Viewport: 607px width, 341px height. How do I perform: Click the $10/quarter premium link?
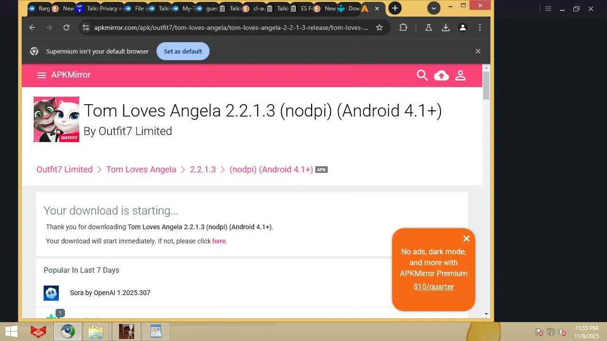pos(433,287)
